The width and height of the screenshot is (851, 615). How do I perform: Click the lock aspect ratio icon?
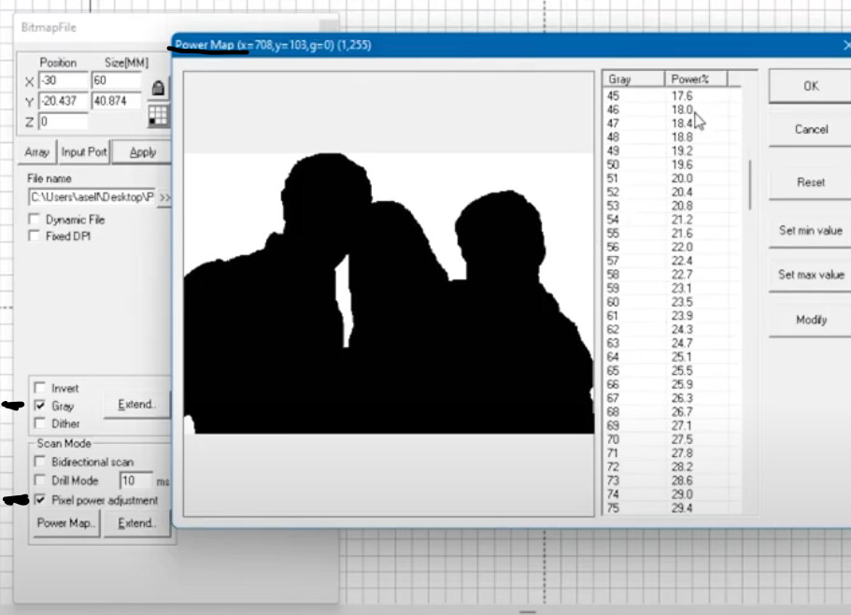click(158, 88)
